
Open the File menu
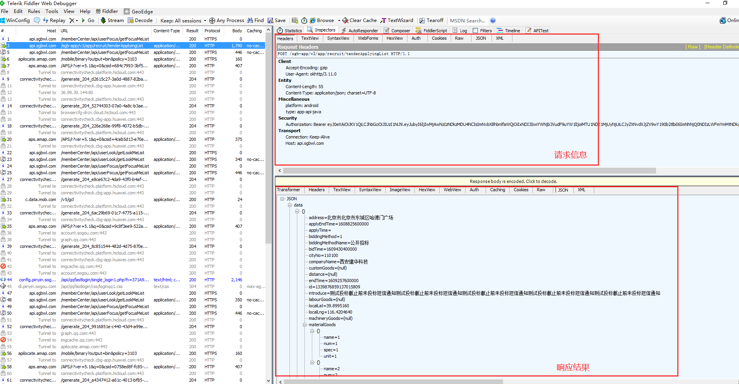[x=5, y=11]
